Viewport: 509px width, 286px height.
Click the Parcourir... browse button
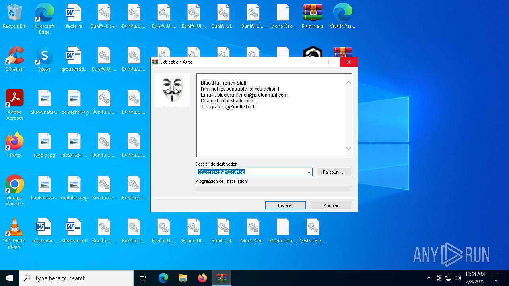tap(334, 172)
